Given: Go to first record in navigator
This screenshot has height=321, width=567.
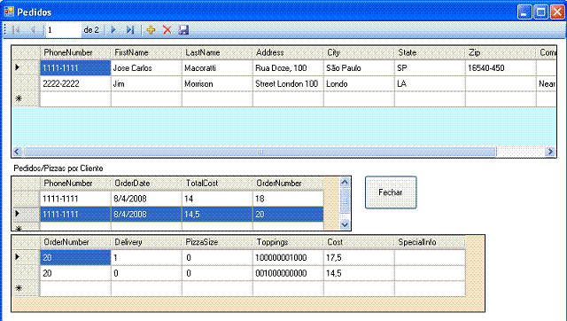Looking at the screenshot, I should 16,30.
